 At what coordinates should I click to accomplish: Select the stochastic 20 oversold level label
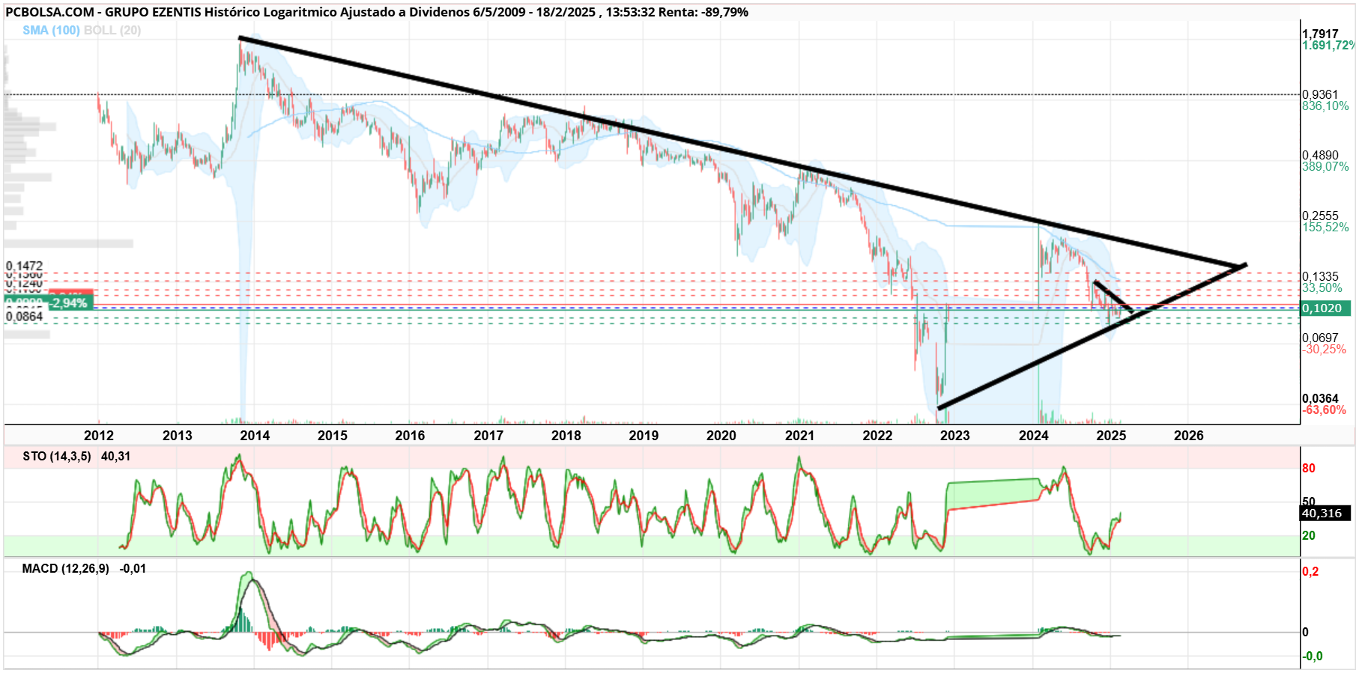point(1309,536)
